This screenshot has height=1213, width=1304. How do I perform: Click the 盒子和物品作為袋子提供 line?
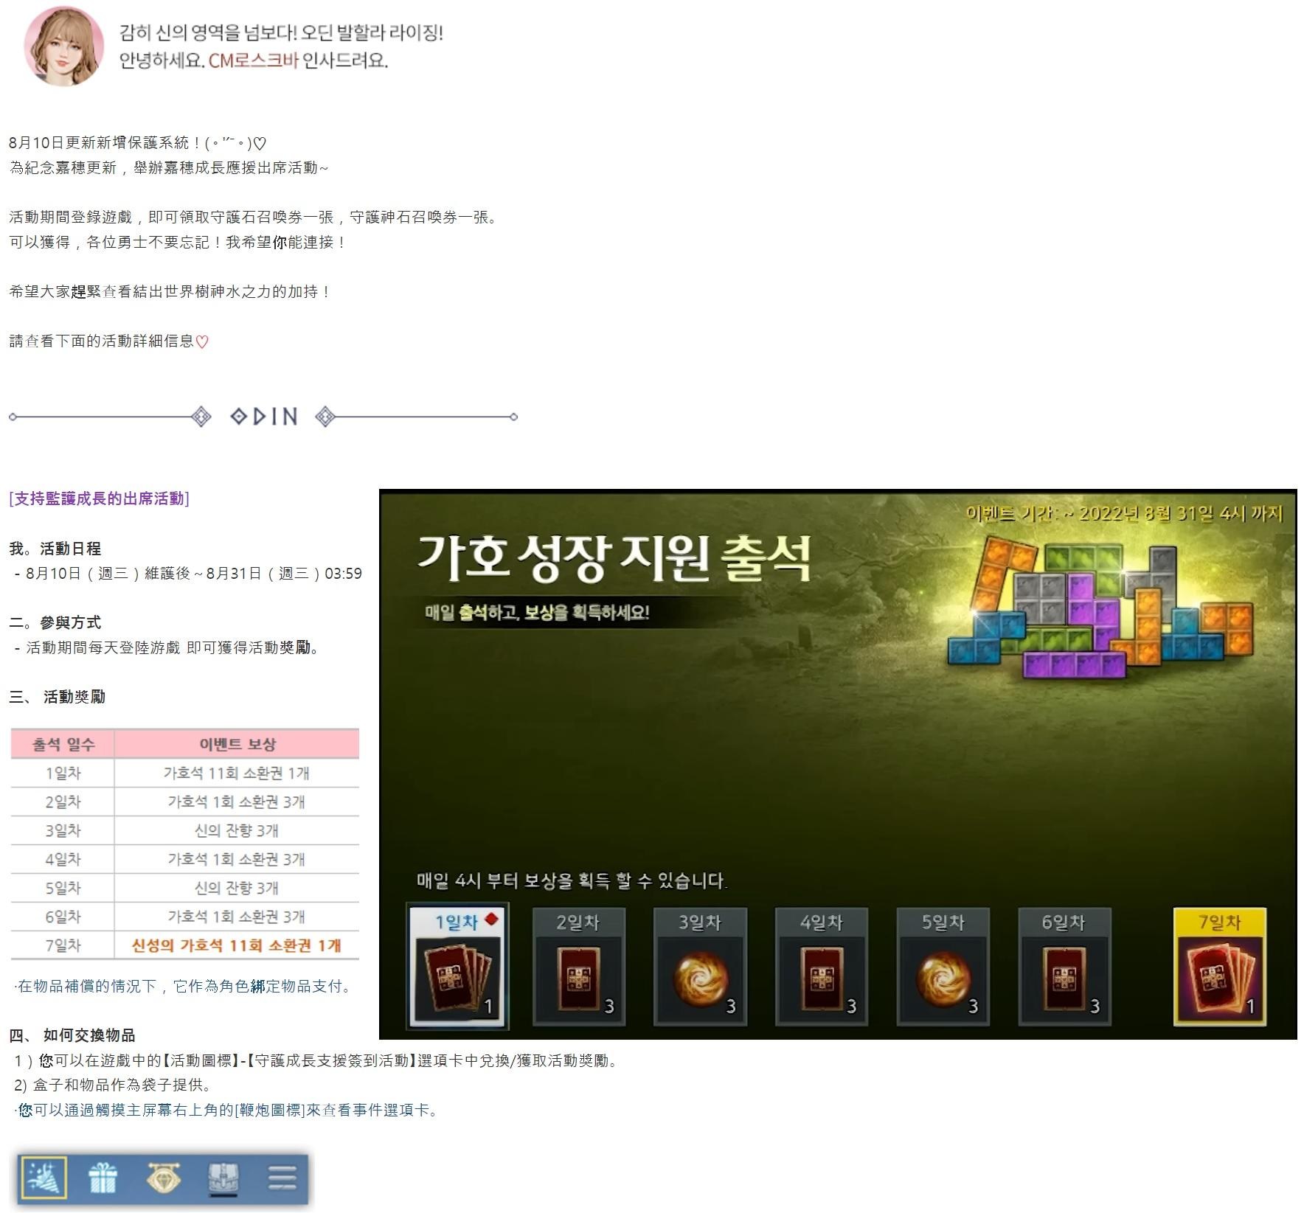coord(112,1085)
